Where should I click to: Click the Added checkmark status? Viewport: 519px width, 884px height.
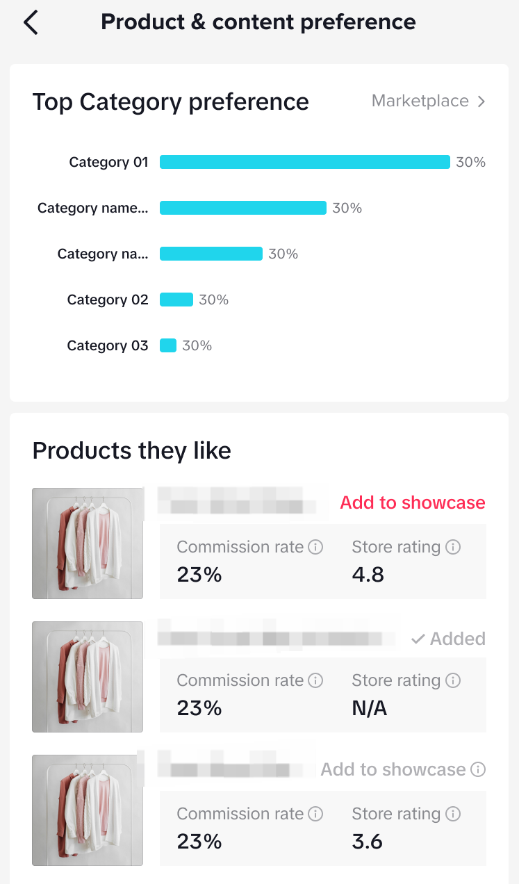point(448,639)
